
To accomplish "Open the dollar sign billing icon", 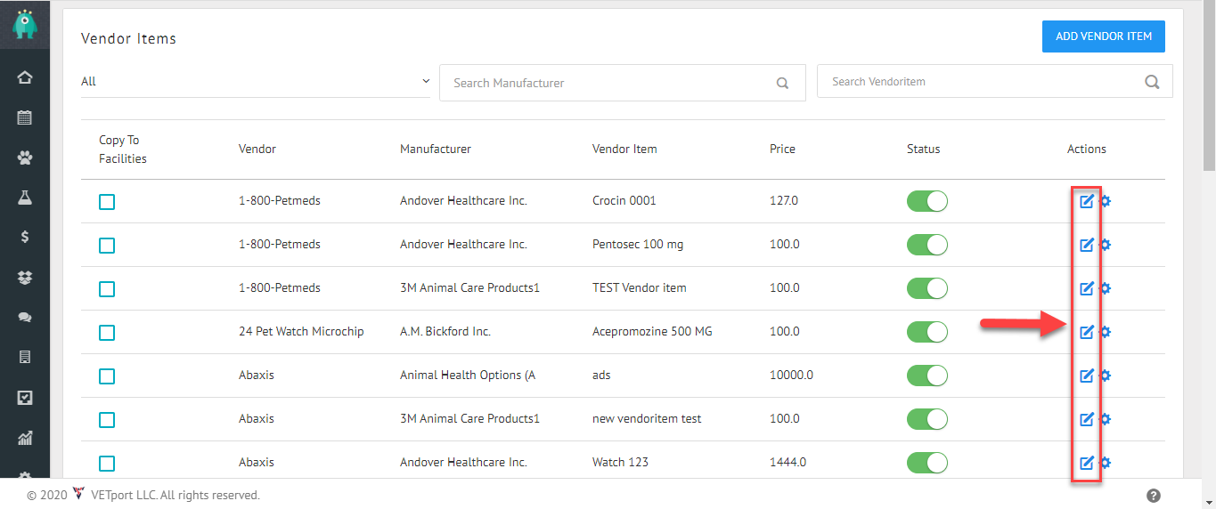I will 25,238.
